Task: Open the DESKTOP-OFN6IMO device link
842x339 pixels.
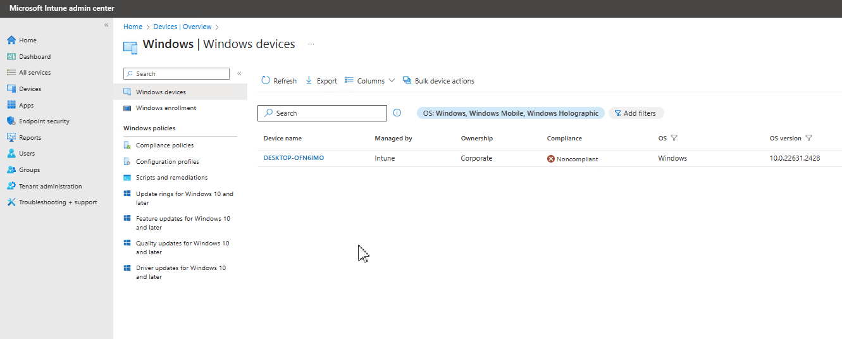Action: (294, 158)
